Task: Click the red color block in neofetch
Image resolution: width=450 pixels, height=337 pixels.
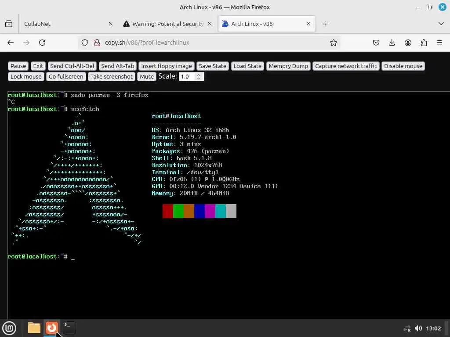Action: [167, 211]
